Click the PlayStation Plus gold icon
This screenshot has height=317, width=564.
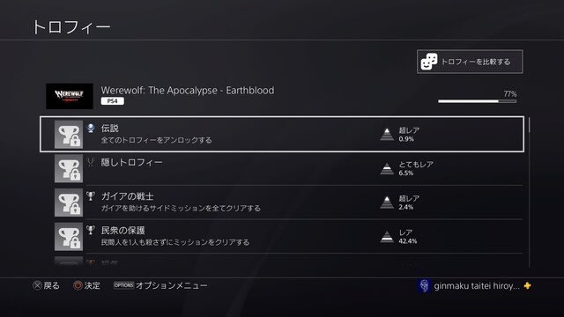click(527, 285)
